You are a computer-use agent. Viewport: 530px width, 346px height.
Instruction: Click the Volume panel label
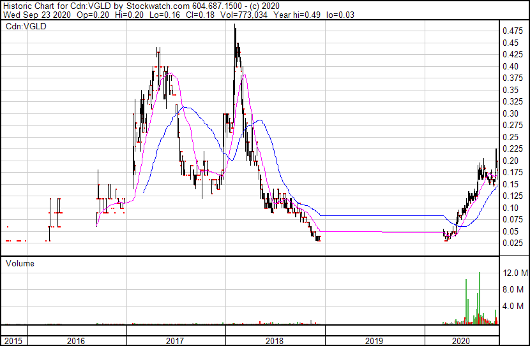click(x=20, y=263)
